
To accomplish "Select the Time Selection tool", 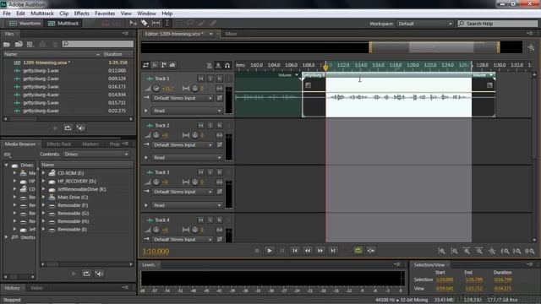I will click(167, 23).
